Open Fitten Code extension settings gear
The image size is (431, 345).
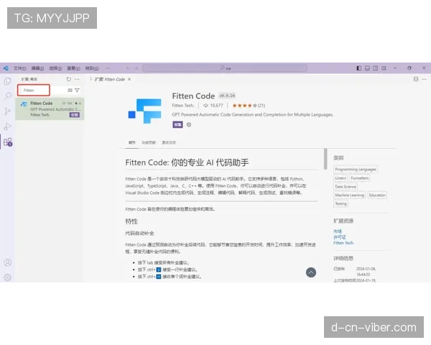(x=189, y=124)
